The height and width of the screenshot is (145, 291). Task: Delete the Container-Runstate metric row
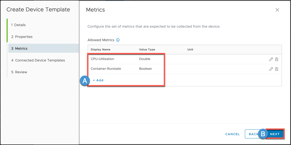(276, 69)
